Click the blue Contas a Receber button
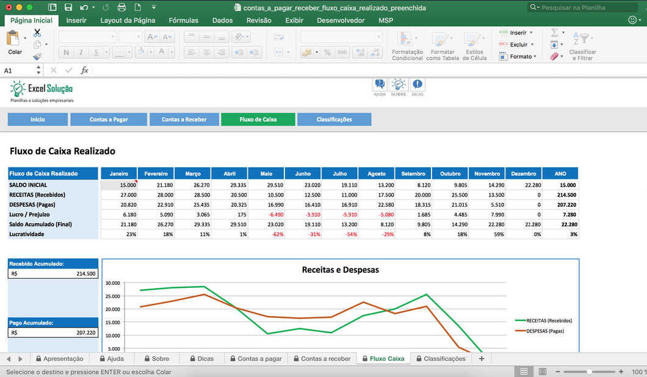This screenshot has width=647, height=377. (x=184, y=119)
